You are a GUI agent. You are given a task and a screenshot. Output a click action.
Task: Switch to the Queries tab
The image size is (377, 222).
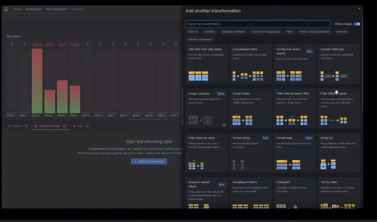pyautogui.click(x=17, y=126)
